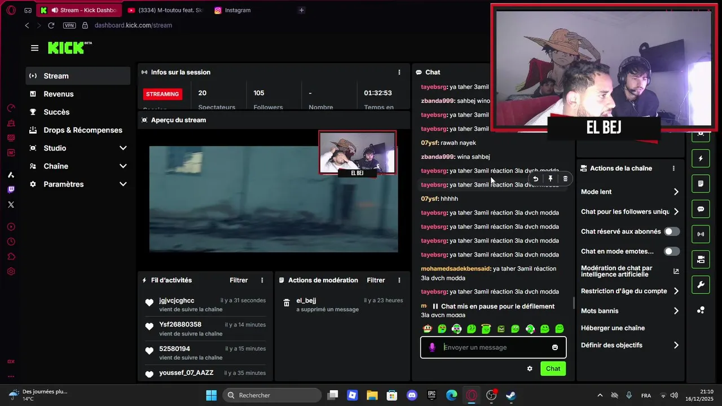Open Filtrer in Fil d'activités panel
This screenshot has height=406, width=722.
click(239, 280)
